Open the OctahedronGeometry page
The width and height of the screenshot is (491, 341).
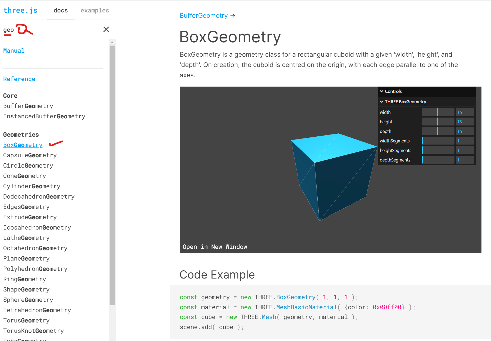click(x=35, y=248)
